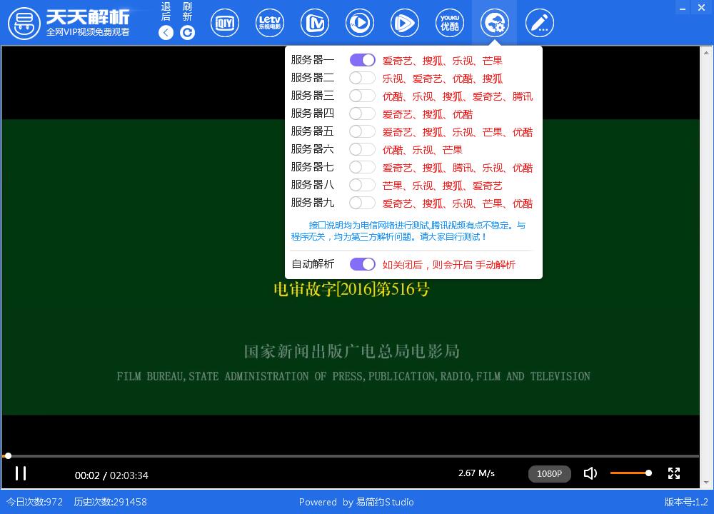Go back using the 退后 arrow icon

[x=166, y=32]
